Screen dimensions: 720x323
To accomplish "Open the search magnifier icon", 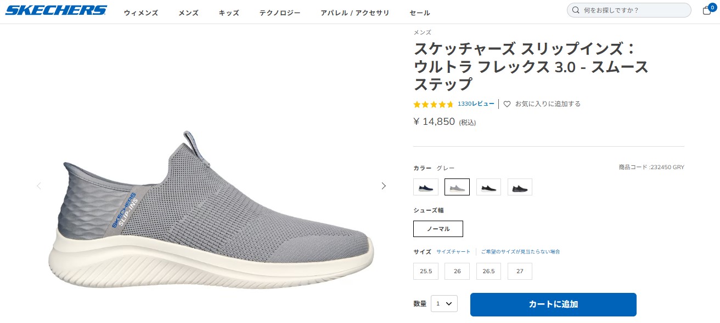I will click(575, 10).
